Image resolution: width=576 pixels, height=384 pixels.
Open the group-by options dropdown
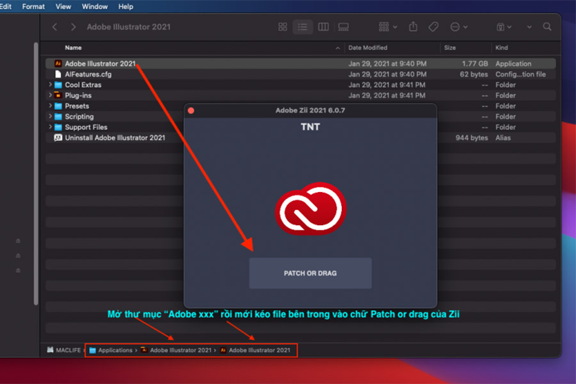tap(388, 27)
